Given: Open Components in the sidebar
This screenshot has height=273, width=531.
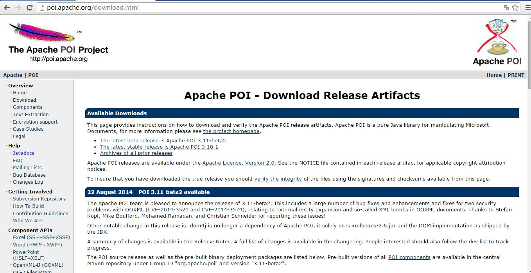Looking at the screenshot, I should point(28,107).
